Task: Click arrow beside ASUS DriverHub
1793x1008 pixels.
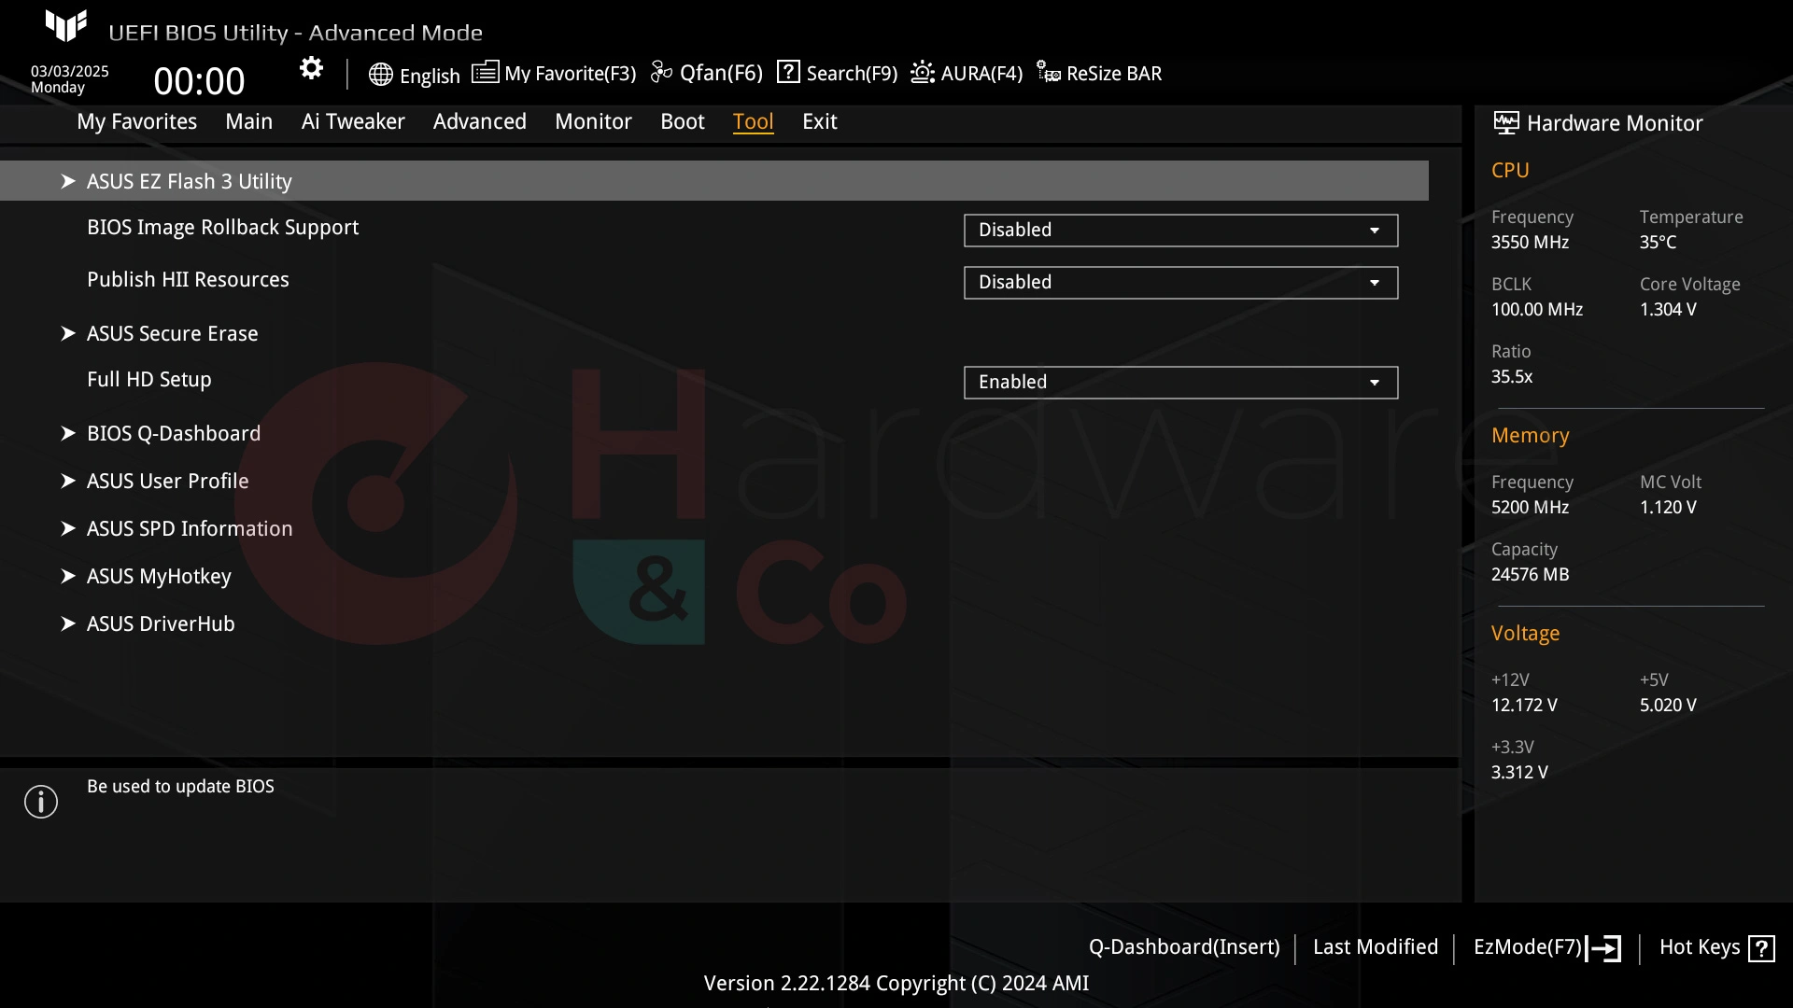Action: (67, 623)
